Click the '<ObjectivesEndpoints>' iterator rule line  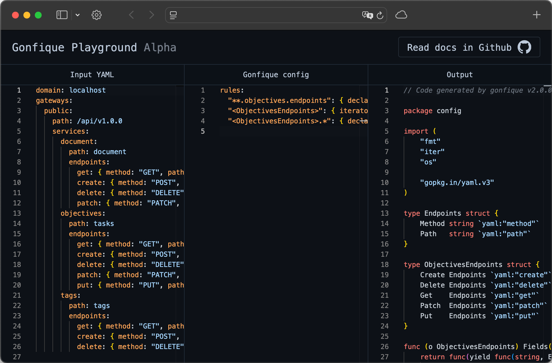click(x=298, y=111)
